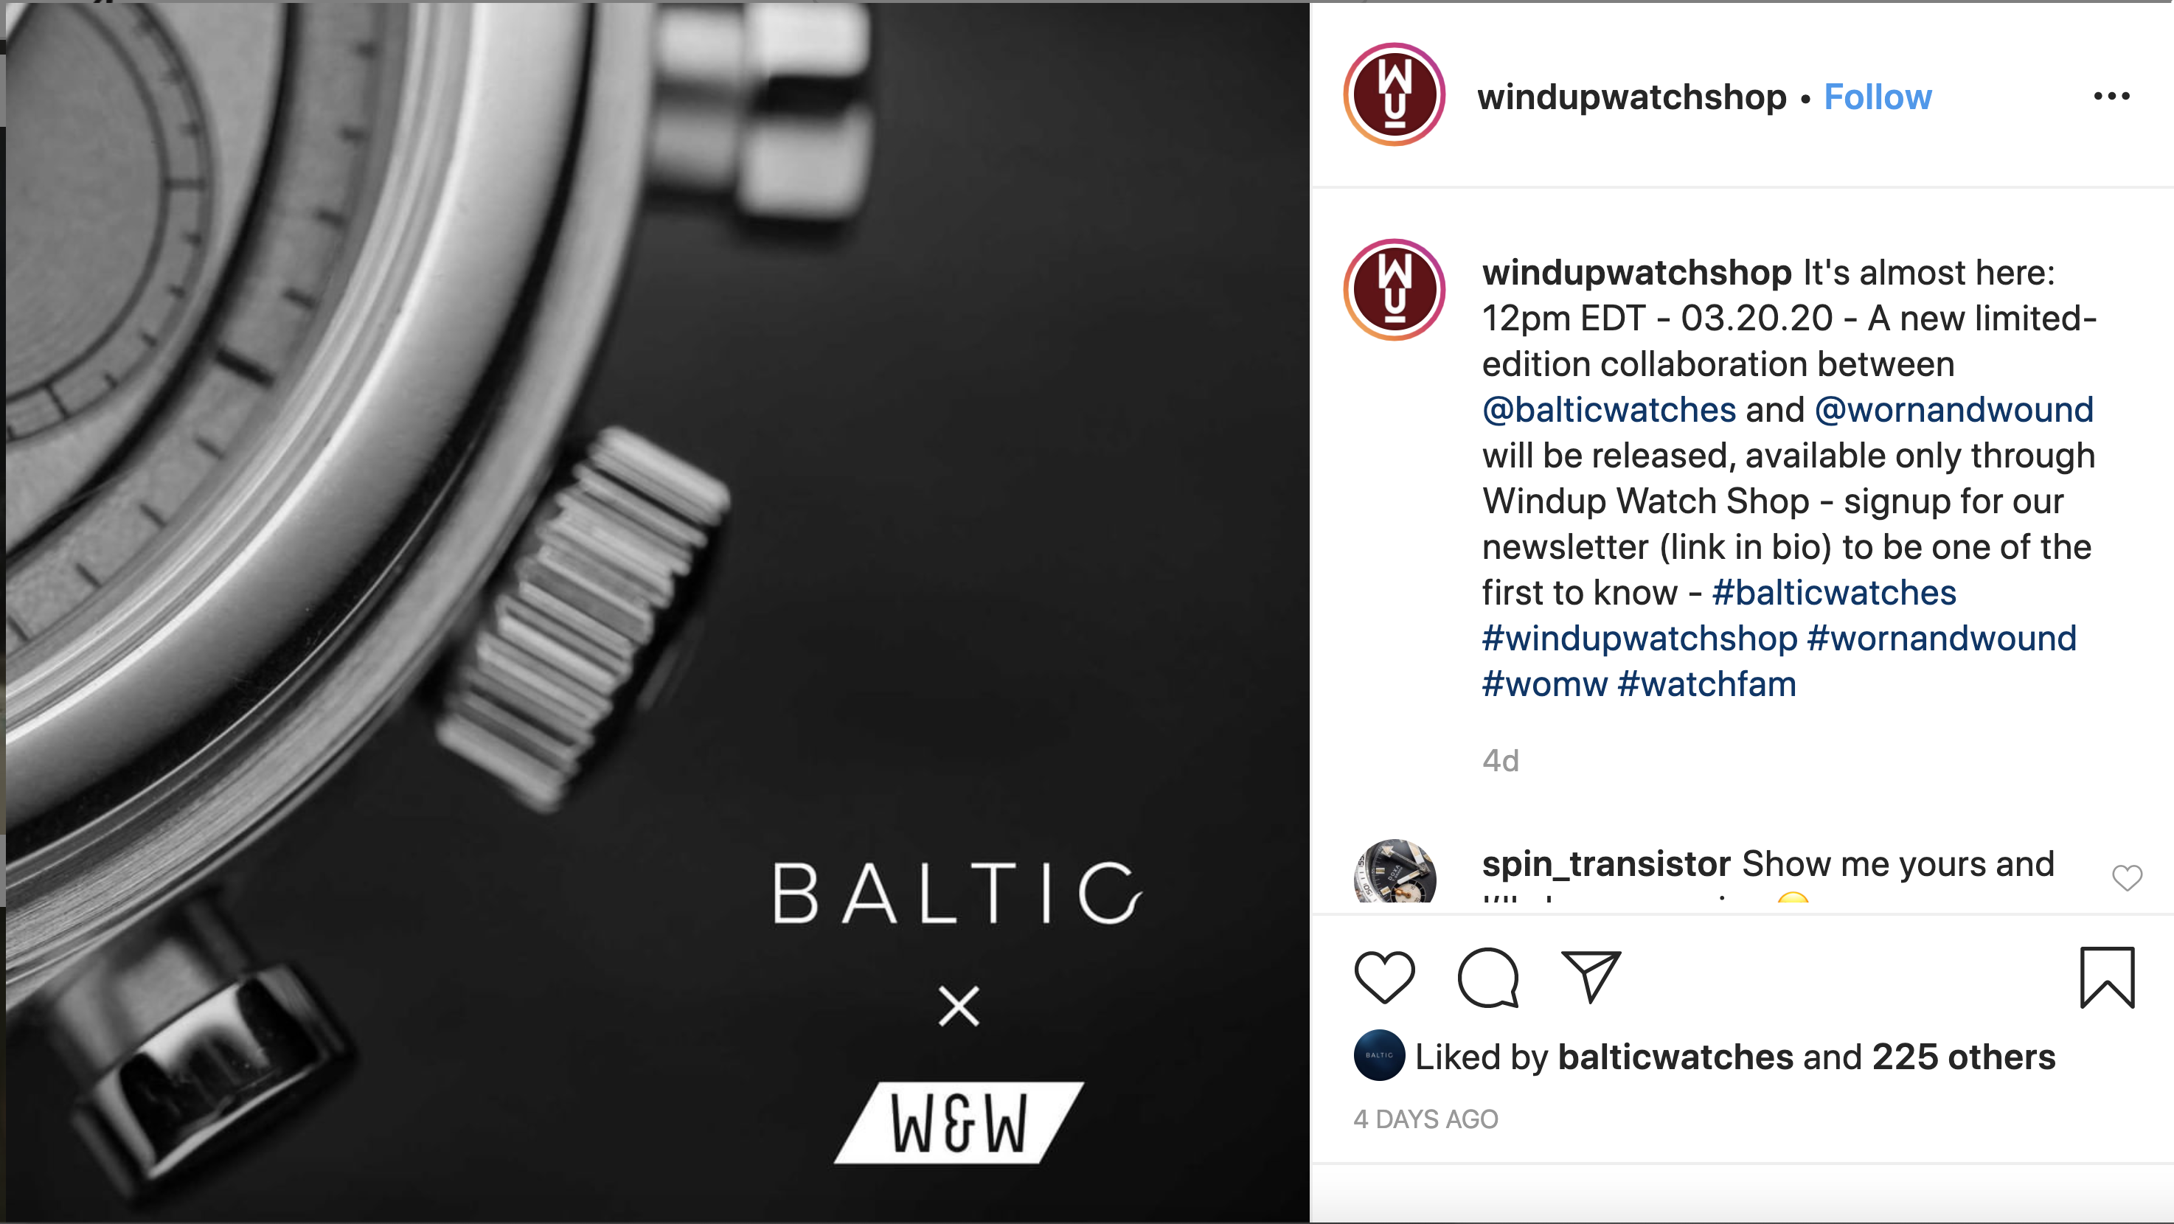
Task: Follow the windupwatchshop account
Action: [x=1878, y=97]
